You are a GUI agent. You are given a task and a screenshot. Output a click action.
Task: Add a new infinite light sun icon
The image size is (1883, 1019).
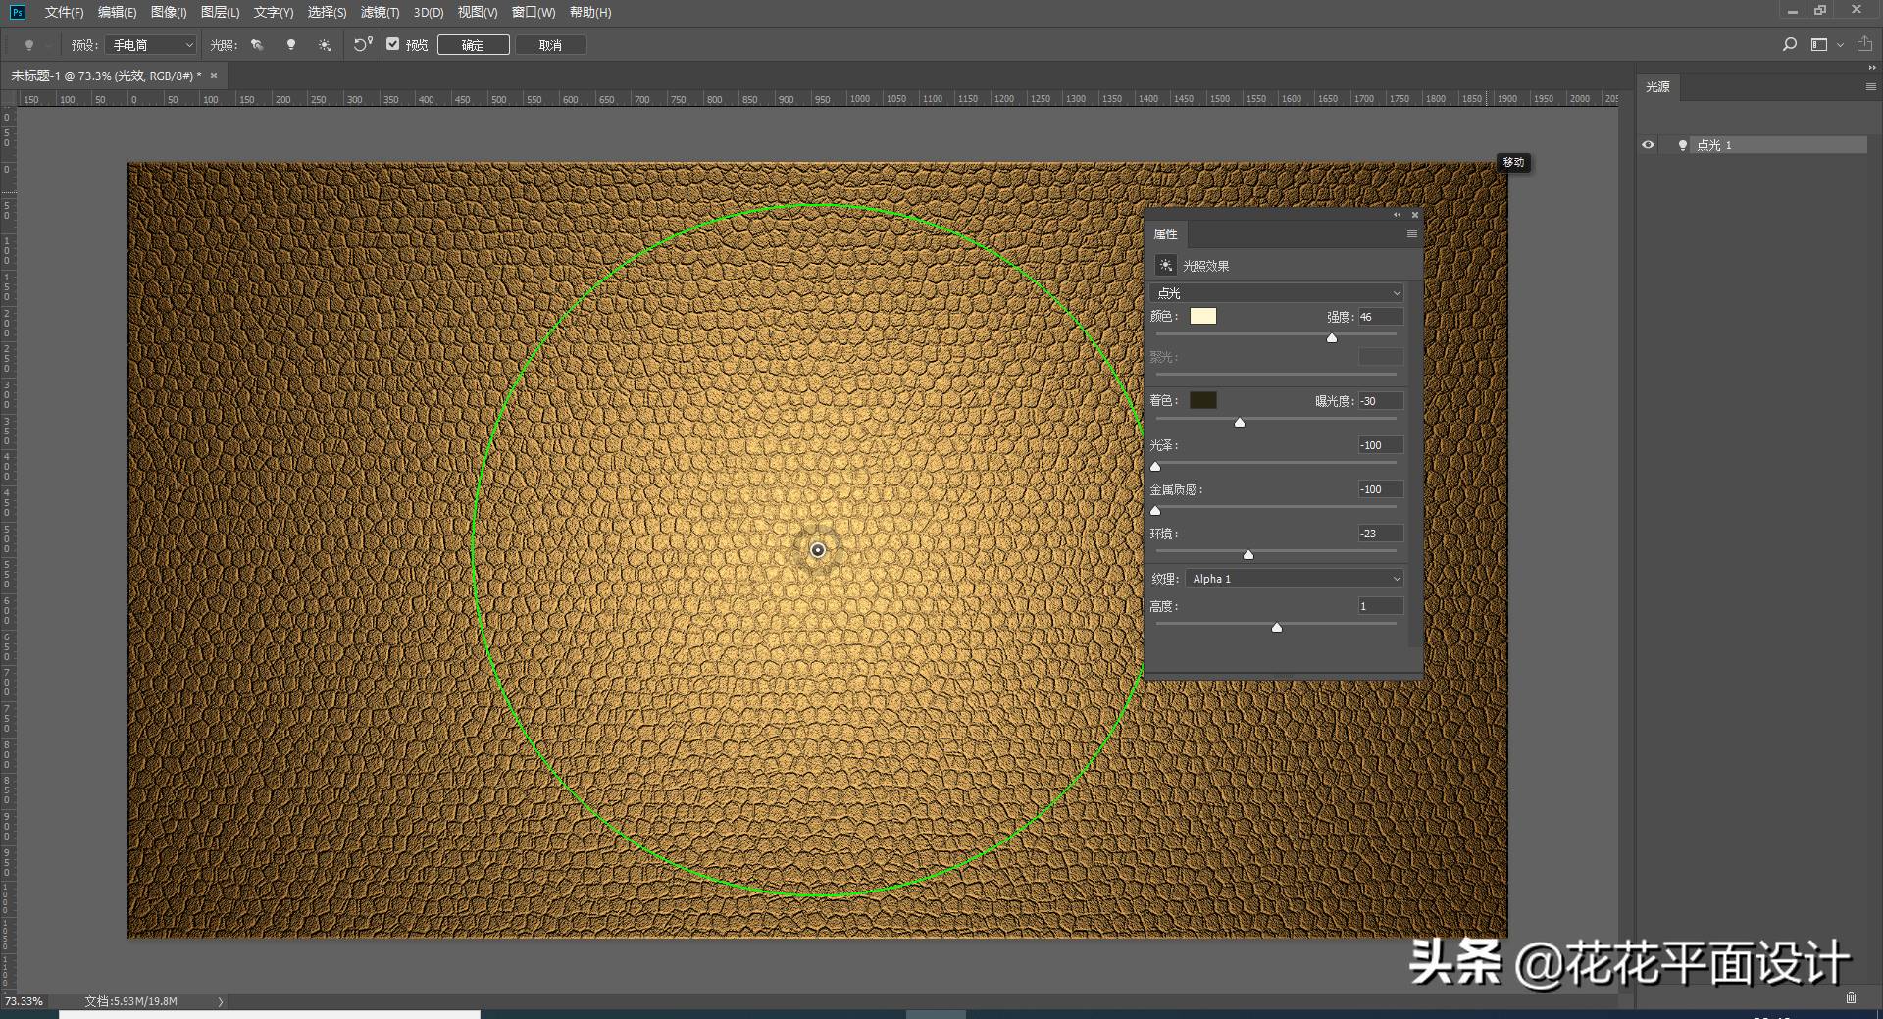click(x=325, y=45)
